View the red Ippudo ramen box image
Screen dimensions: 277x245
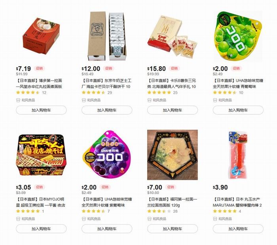41,36
